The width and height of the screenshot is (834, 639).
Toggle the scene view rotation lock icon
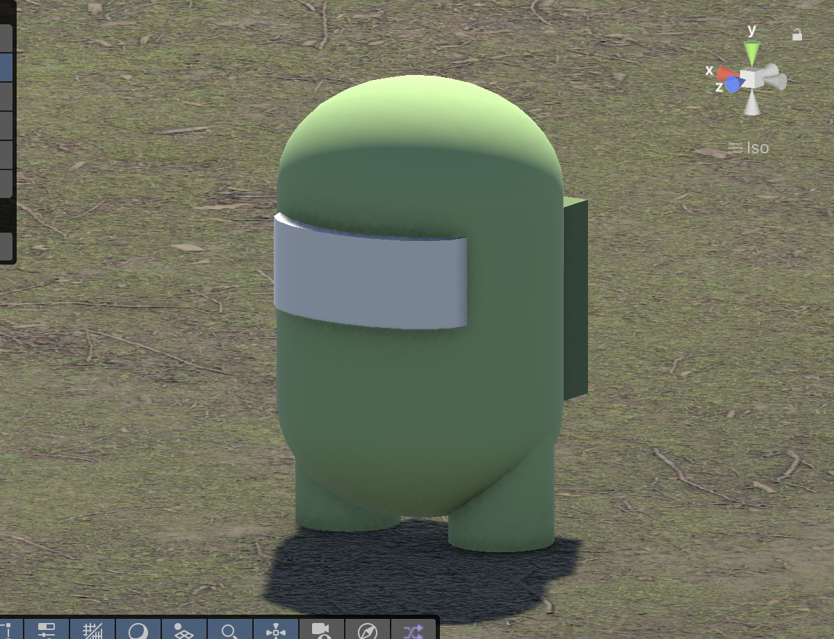(x=797, y=34)
